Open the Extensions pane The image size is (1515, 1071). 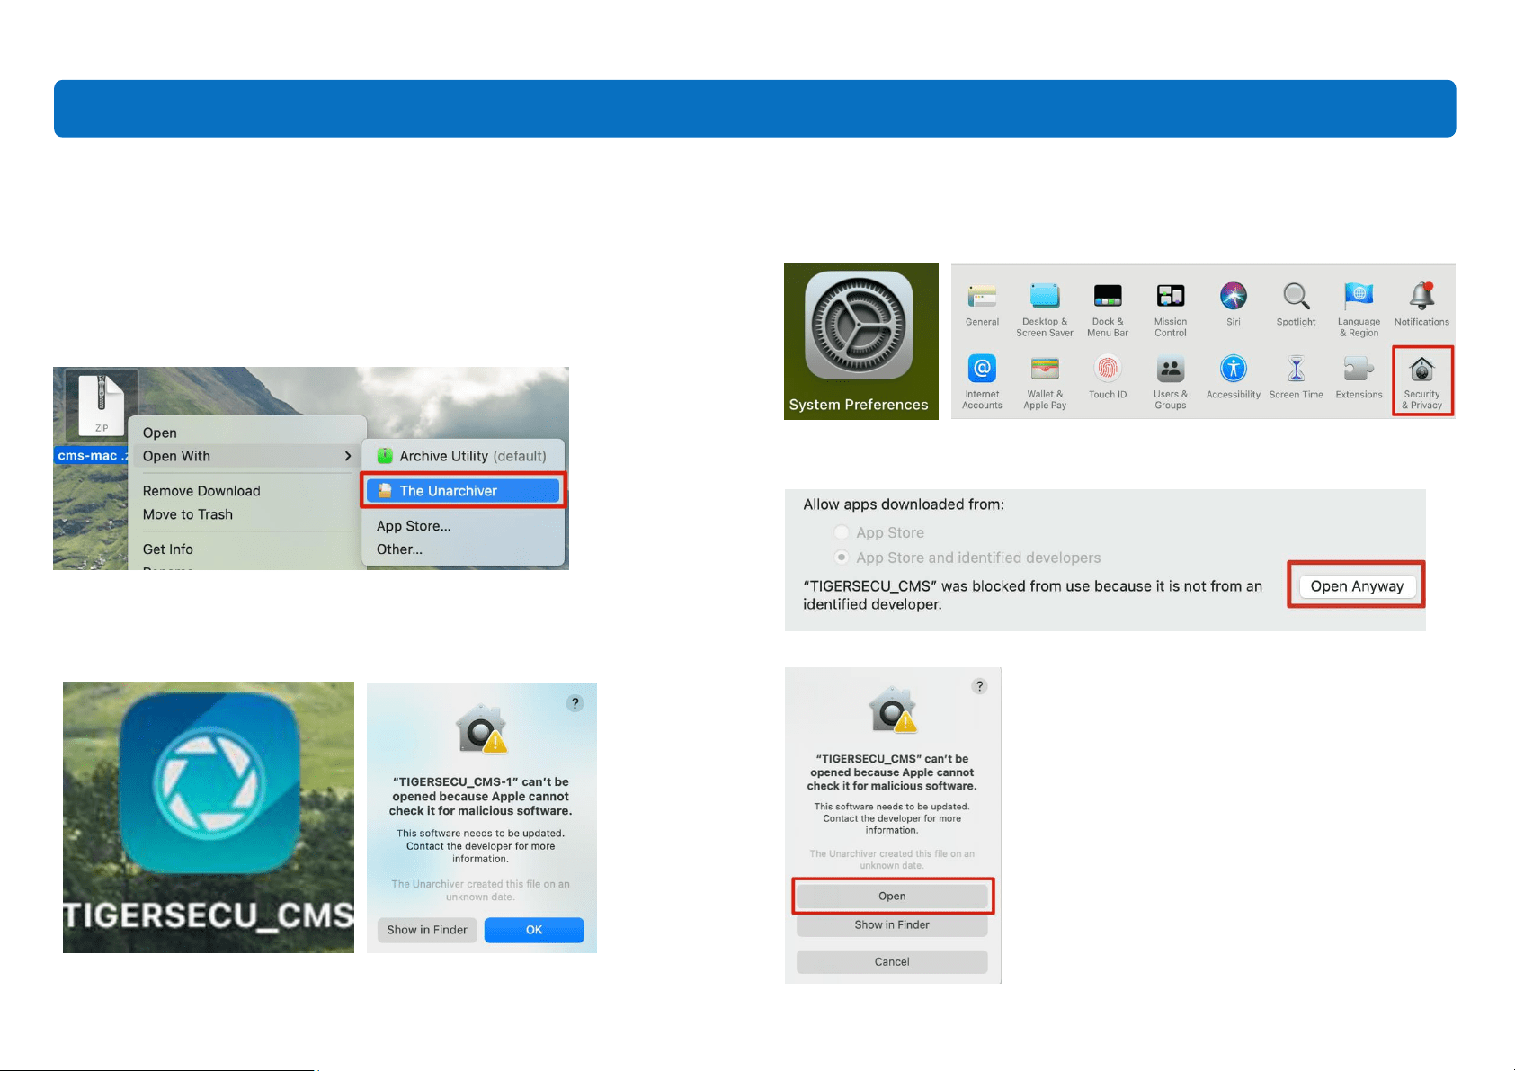click(x=1359, y=377)
